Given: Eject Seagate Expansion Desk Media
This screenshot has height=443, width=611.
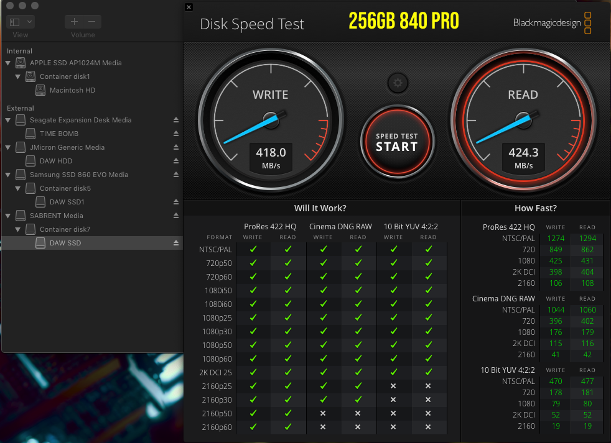Looking at the screenshot, I should pos(175,120).
